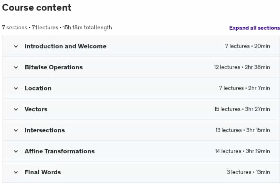Click the 12 lectures 2hr 38min label

tap(242, 67)
